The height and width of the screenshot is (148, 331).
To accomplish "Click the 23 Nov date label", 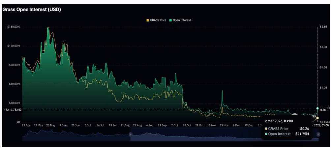I will [x=224, y=125].
